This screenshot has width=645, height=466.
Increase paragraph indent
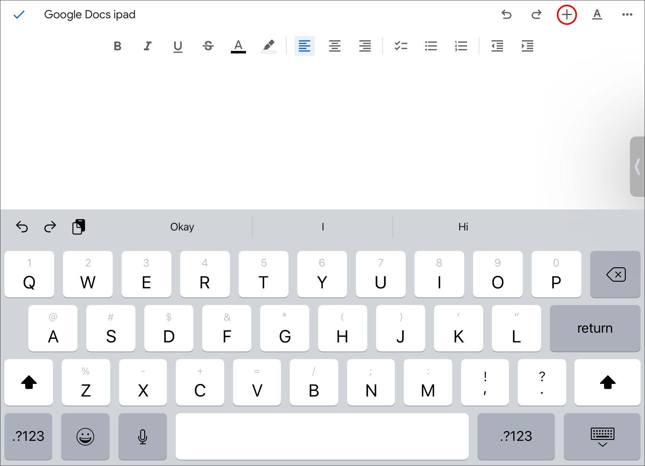point(528,46)
